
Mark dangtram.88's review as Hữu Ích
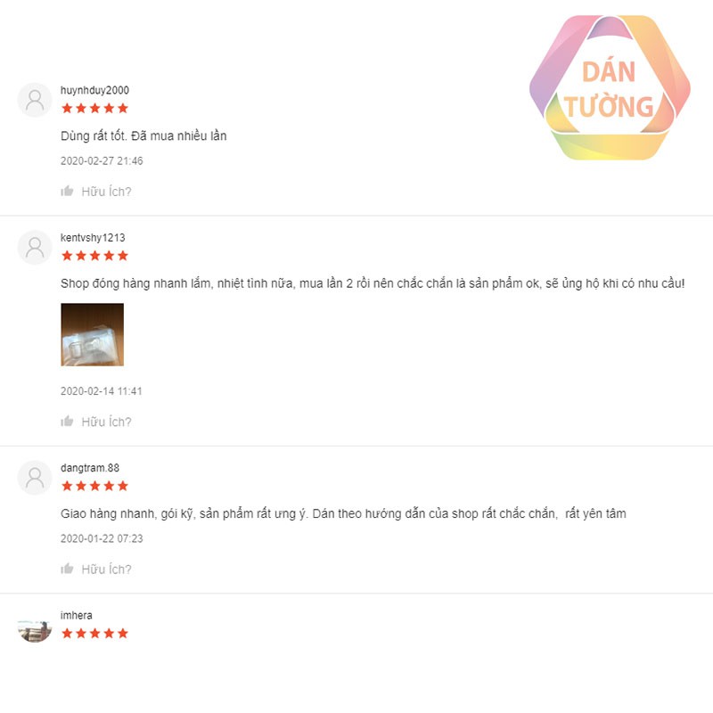tap(106, 569)
